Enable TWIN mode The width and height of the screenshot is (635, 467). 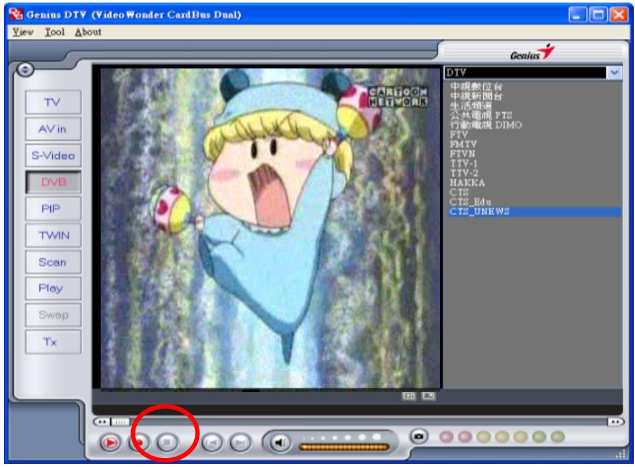coord(53,236)
